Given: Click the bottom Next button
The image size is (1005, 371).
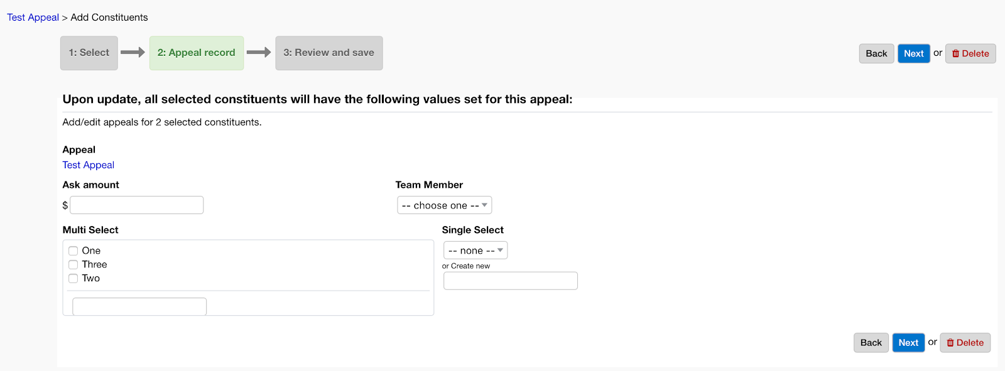Looking at the screenshot, I should (x=908, y=343).
